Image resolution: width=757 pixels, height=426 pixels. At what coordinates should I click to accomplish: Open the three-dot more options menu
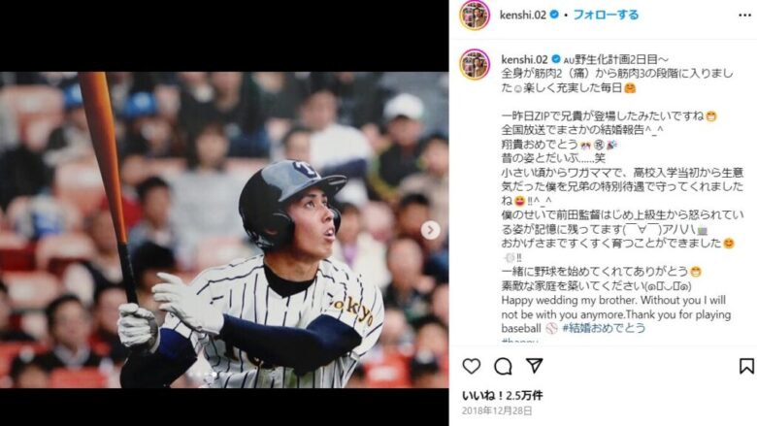pos(744,16)
